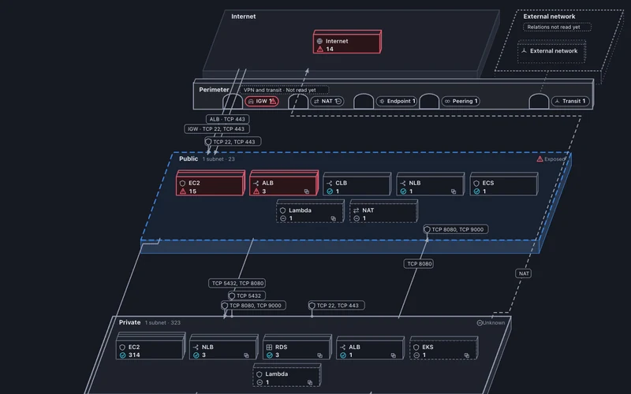Select the Transit 1 perimeter pill

[x=570, y=102]
